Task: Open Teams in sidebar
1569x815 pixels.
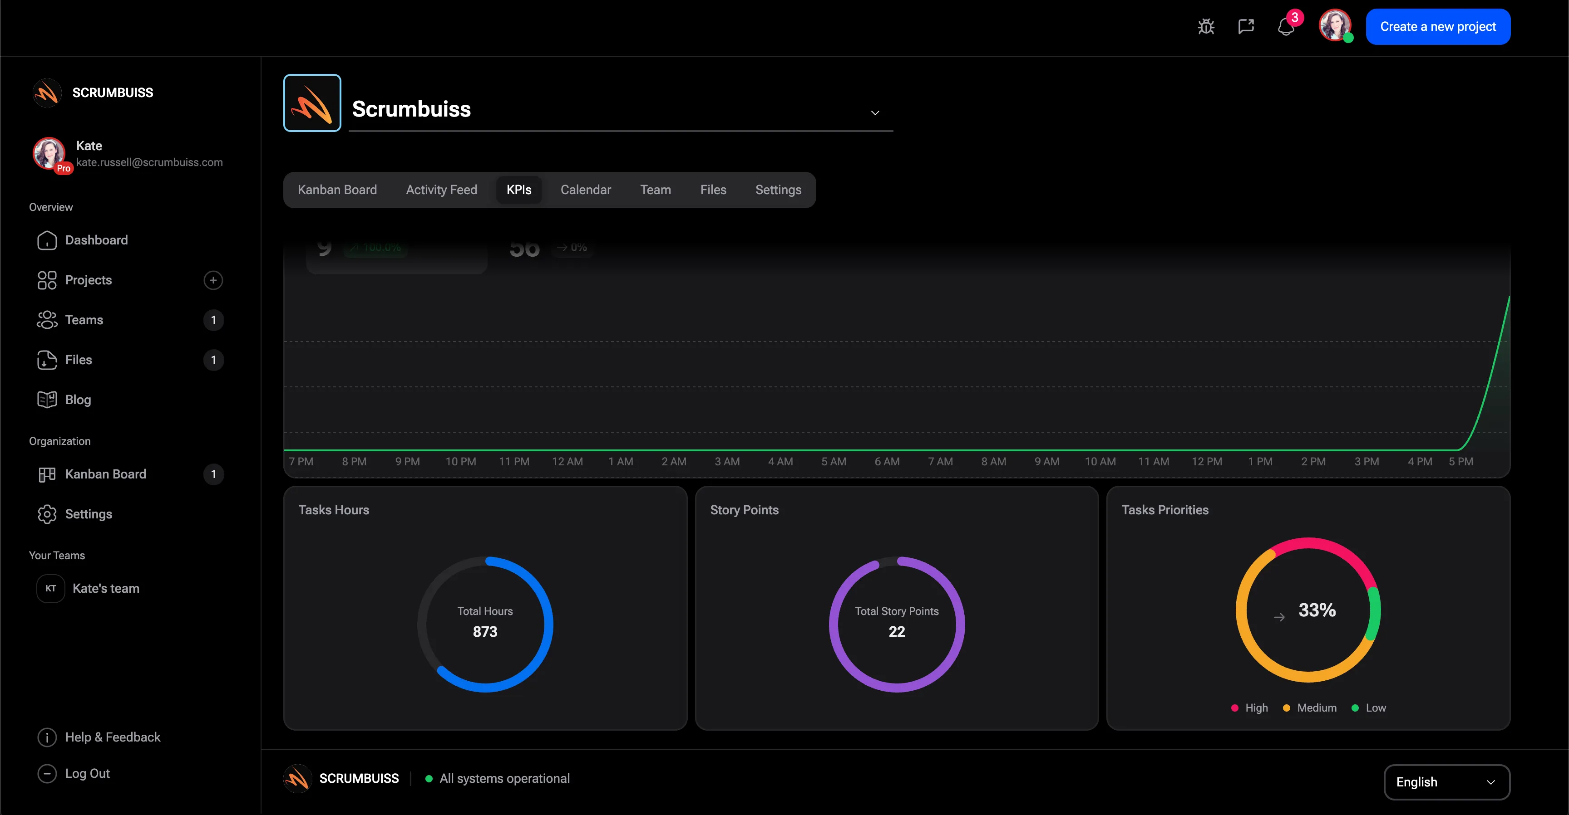Action: 84,320
